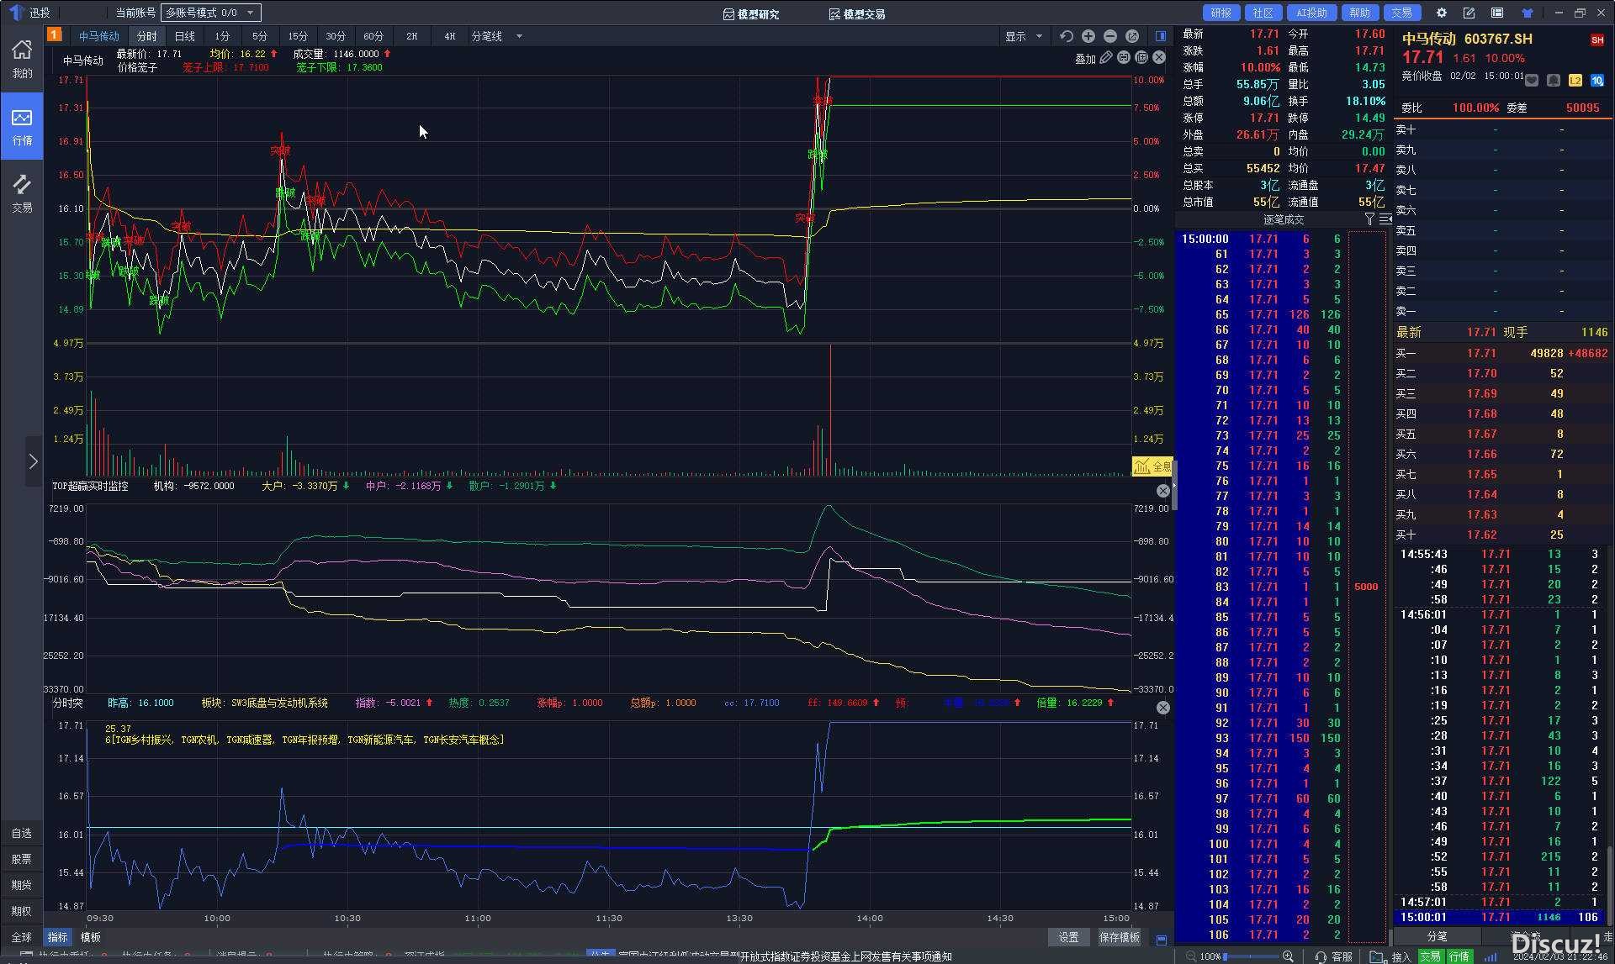Screen dimensions: 1615x964
Task: Open the skin theme shirt icon
Action: pos(1528,13)
